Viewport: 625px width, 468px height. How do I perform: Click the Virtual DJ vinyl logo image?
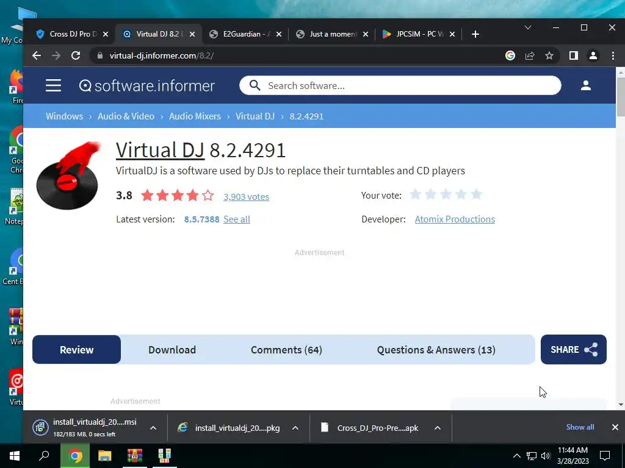coord(68,175)
